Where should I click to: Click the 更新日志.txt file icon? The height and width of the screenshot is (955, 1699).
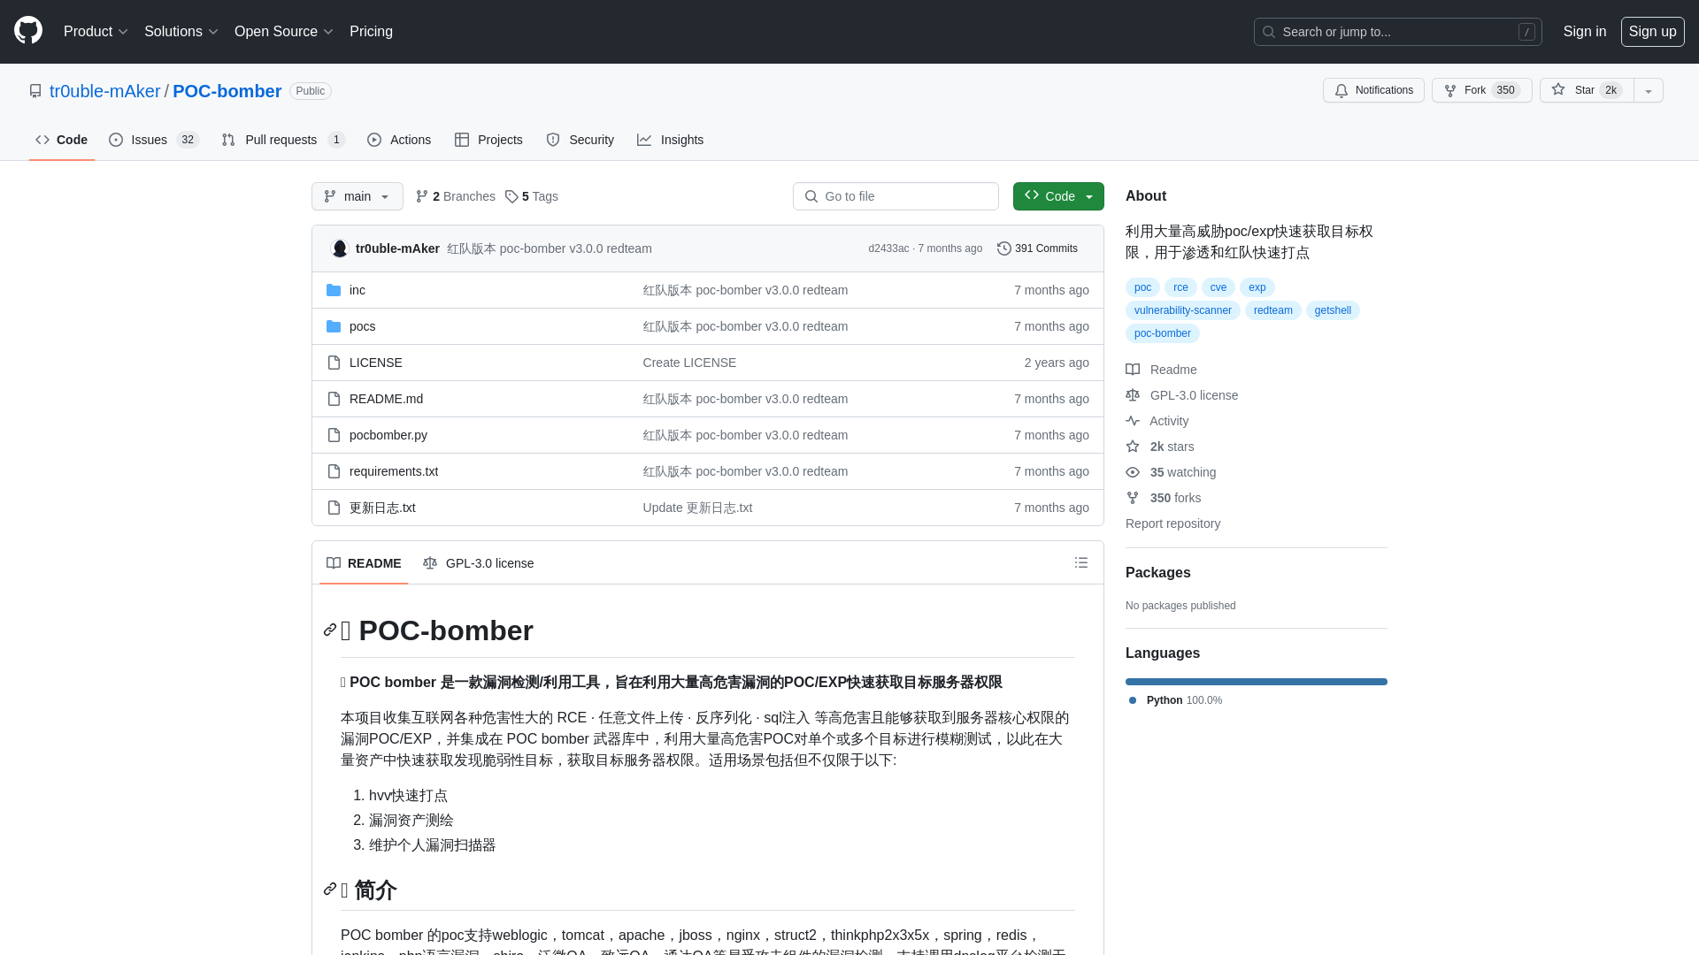[334, 508]
